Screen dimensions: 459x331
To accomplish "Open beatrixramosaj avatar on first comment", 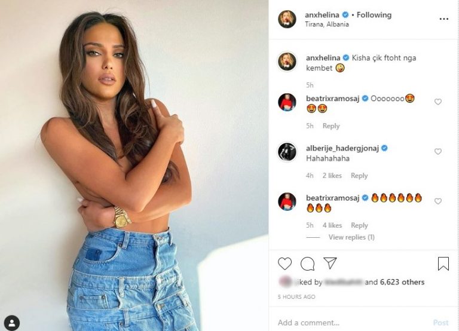I will click(287, 102).
